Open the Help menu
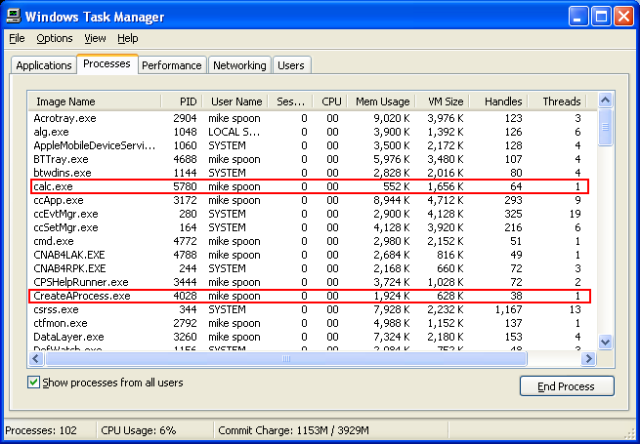 click(x=128, y=38)
